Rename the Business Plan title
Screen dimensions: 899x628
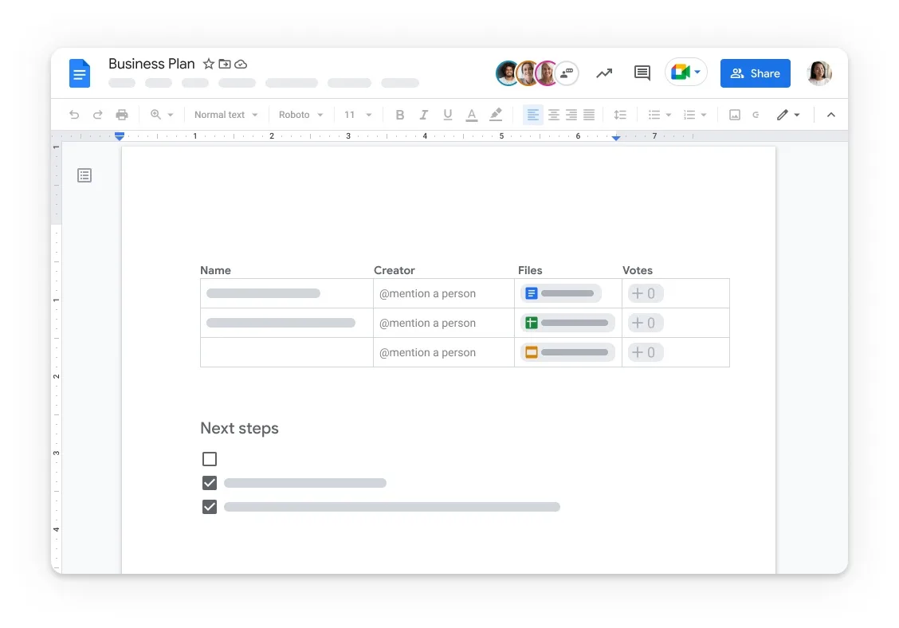[x=151, y=64]
